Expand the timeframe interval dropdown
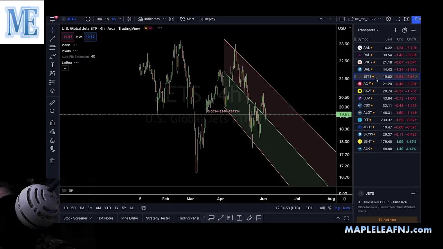The width and height of the screenshot is (443, 249). (120, 19)
